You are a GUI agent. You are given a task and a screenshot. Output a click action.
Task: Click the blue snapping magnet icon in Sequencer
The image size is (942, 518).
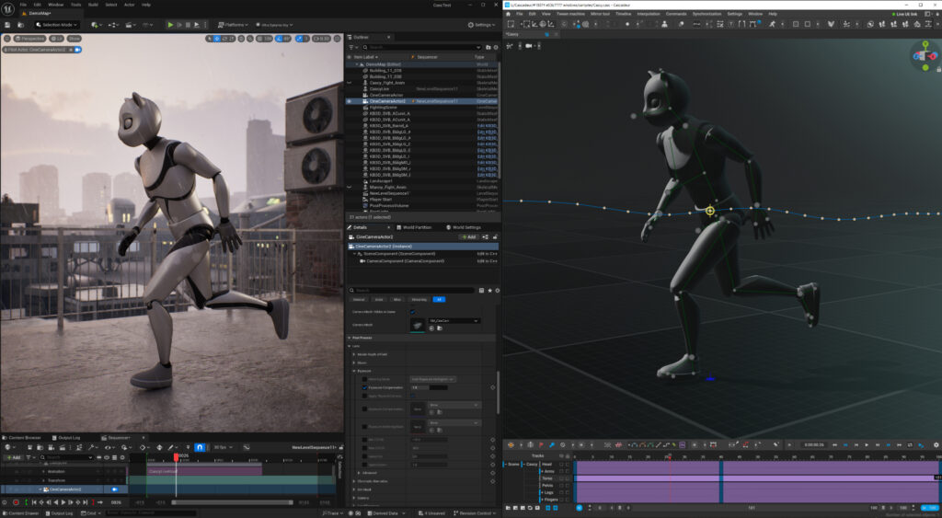click(200, 447)
